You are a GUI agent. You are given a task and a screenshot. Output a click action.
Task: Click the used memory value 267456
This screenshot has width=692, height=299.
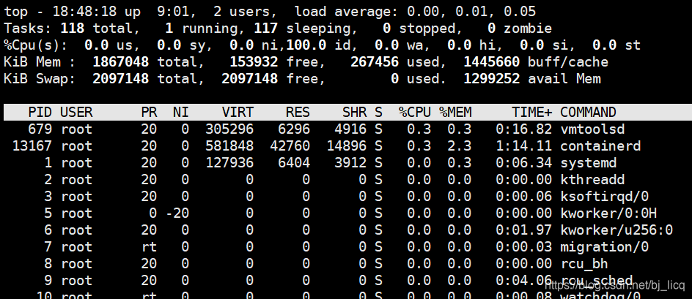(x=375, y=61)
